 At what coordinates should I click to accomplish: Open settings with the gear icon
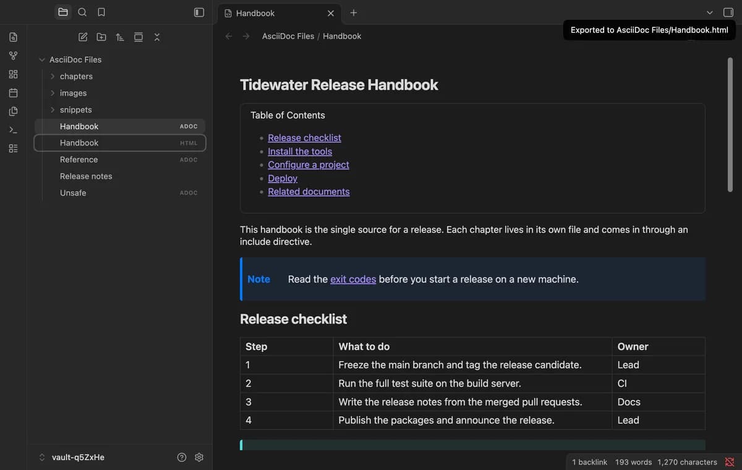click(x=199, y=457)
